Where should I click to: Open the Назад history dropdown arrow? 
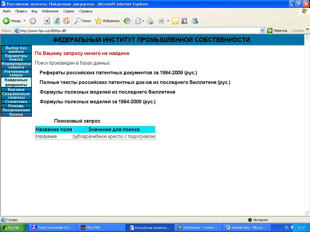click(x=24, y=21)
